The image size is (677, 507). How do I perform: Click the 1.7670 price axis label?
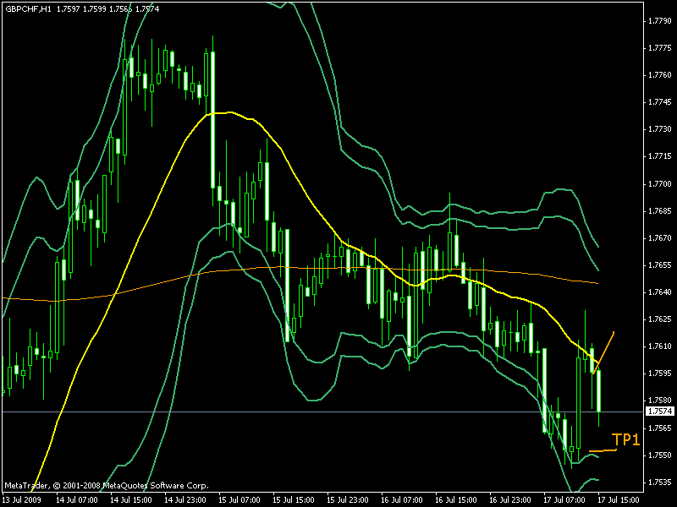point(660,238)
